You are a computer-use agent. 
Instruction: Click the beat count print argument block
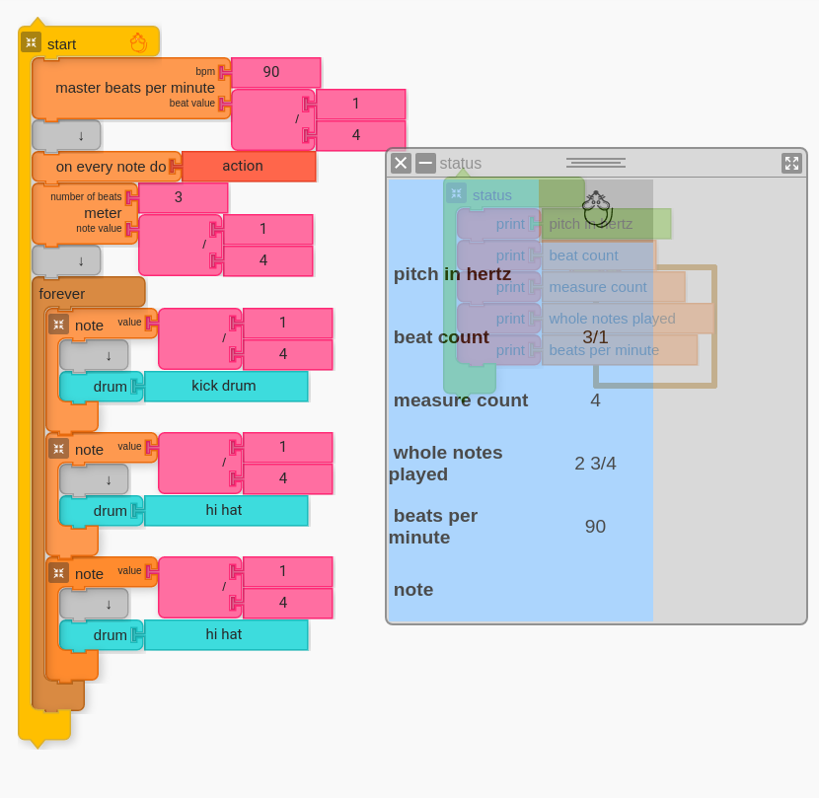598,255
